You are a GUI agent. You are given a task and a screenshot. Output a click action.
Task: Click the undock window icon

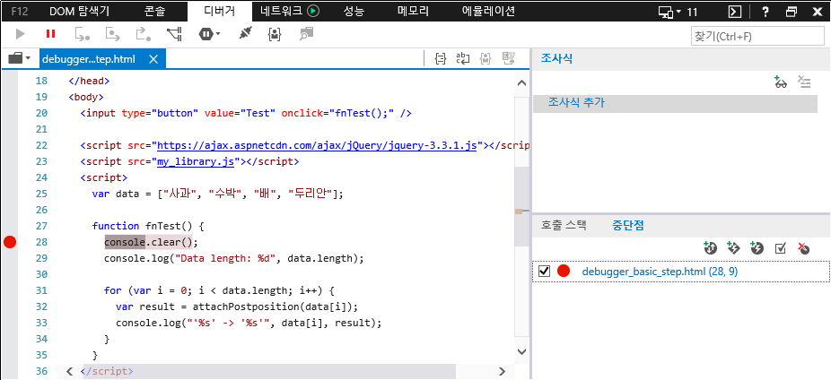[x=792, y=12]
